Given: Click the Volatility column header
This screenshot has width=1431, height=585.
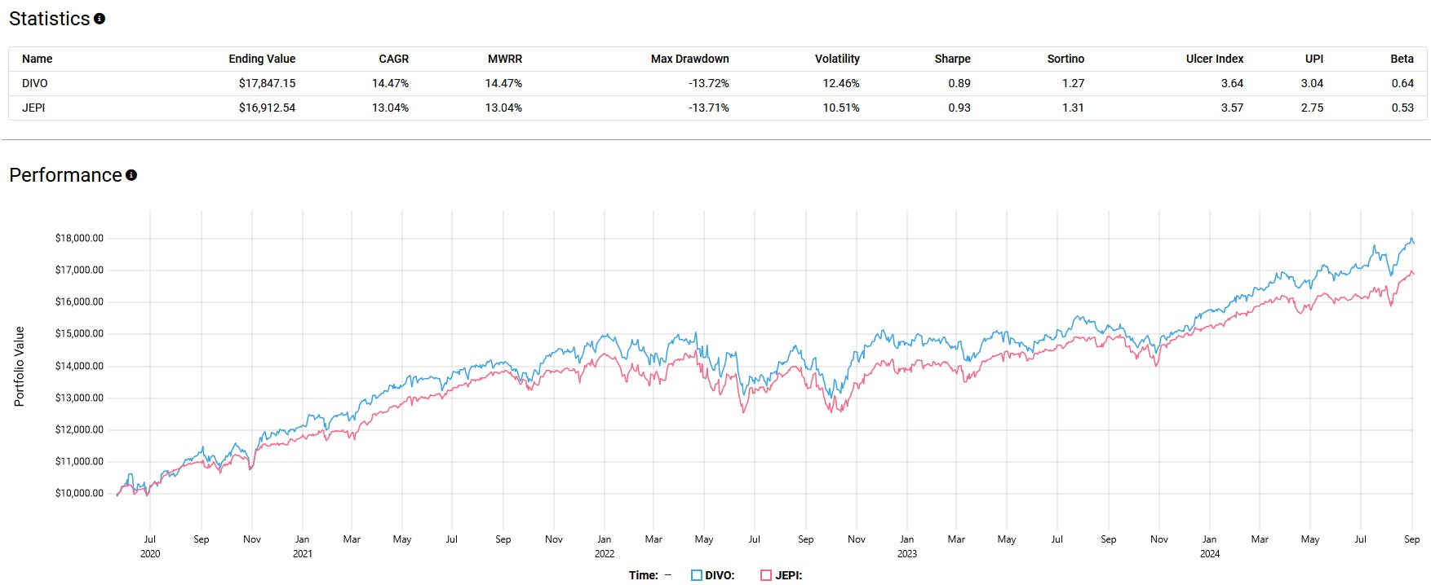Looking at the screenshot, I should (837, 59).
